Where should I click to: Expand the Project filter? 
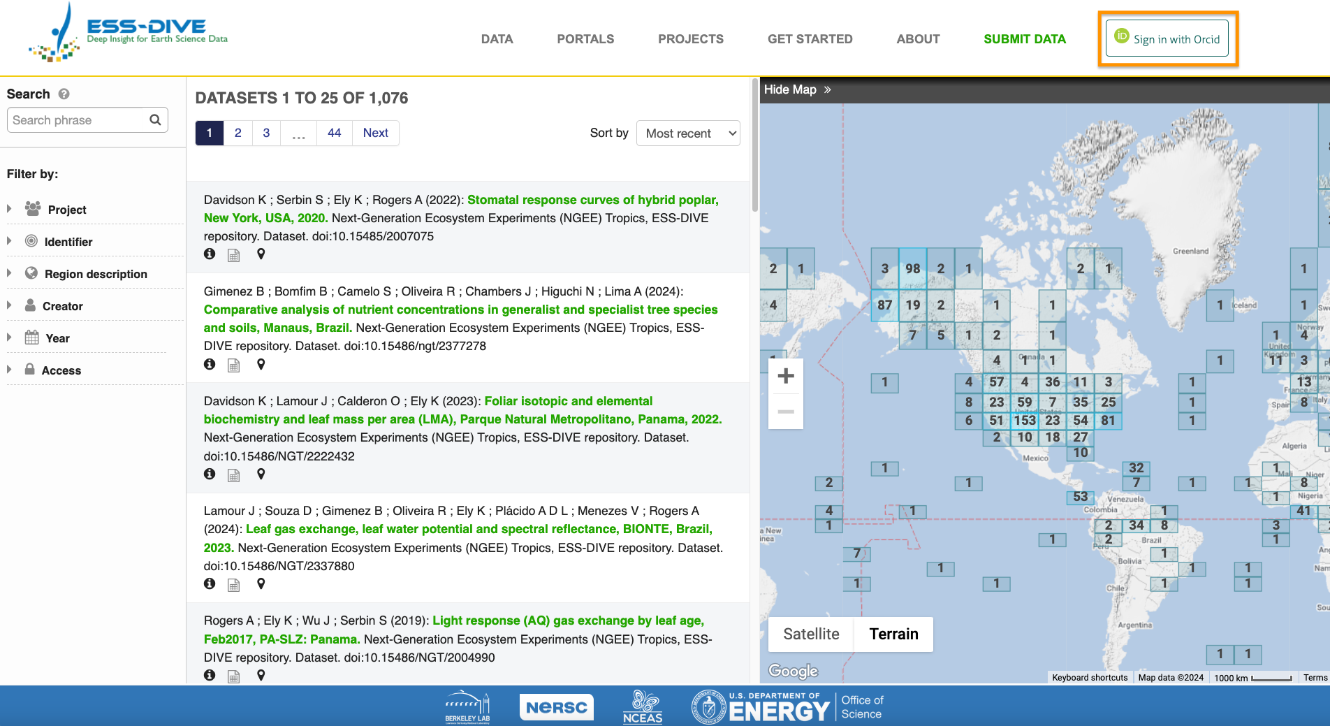point(67,210)
